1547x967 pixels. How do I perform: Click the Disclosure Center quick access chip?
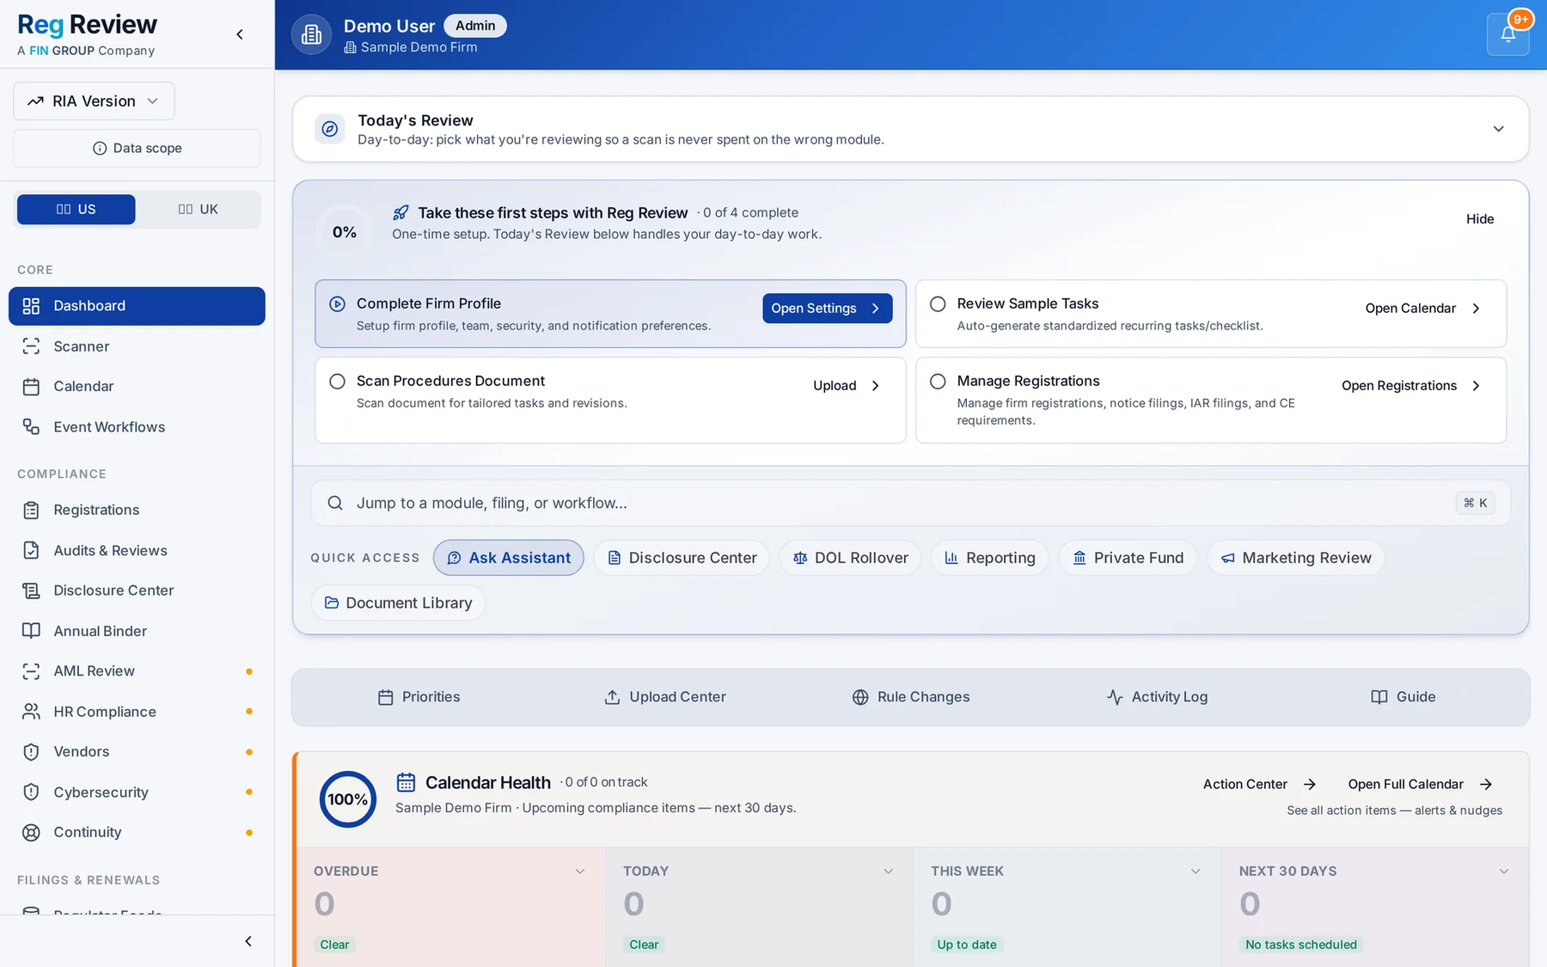[x=682, y=558]
